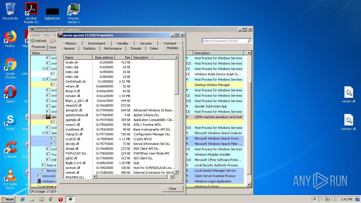Viewport: 361px width, 203px height.
Task: Open highestroot desktop item
Action: pos(52,14)
